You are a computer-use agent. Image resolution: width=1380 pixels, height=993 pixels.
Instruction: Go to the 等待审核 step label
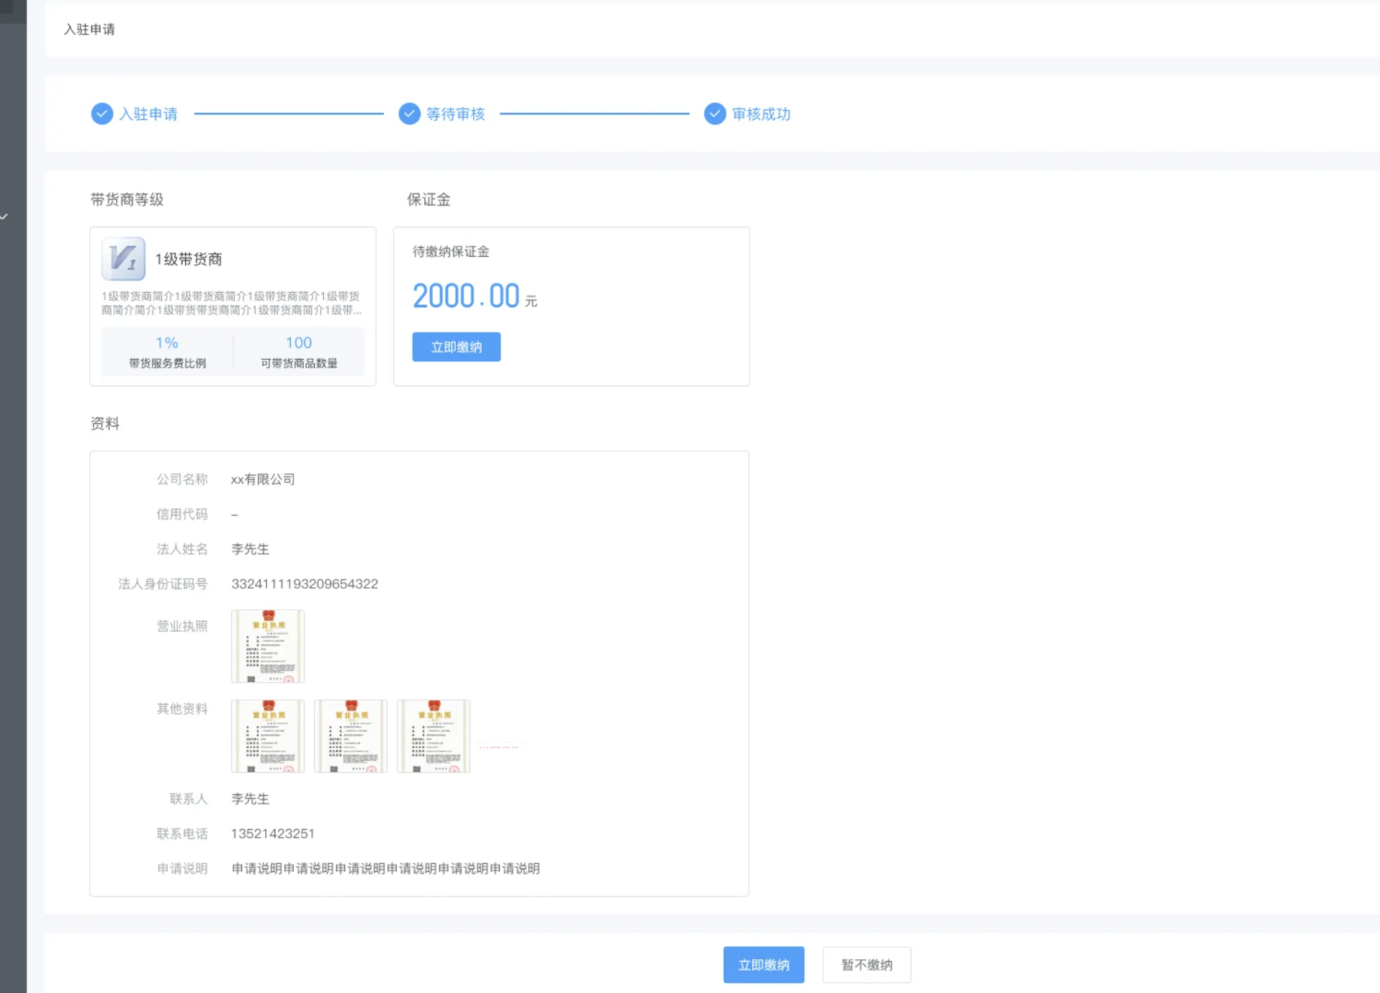coord(455,114)
